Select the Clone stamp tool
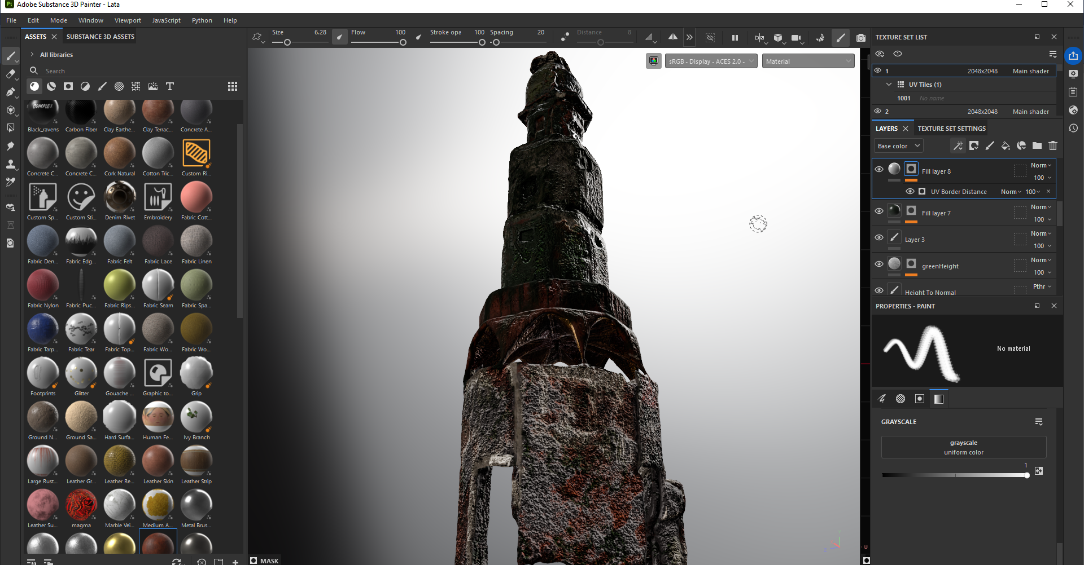Image resolution: width=1084 pixels, height=565 pixels. [10, 164]
